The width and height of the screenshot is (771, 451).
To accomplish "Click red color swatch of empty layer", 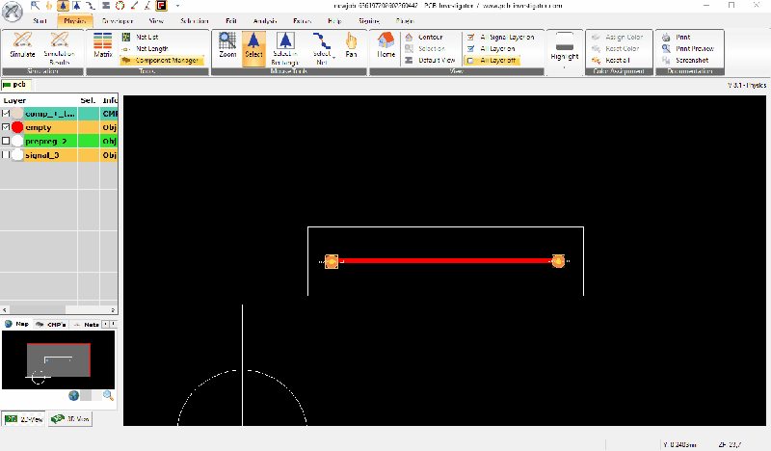I will (x=17, y=127).
